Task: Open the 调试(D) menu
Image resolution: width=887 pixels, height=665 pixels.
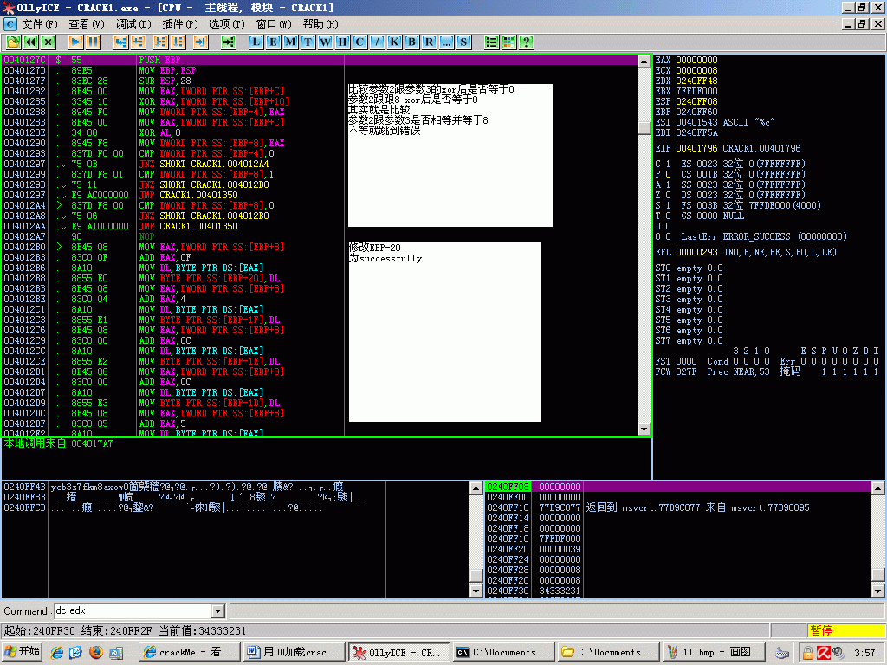Action: tap(133, 24)
